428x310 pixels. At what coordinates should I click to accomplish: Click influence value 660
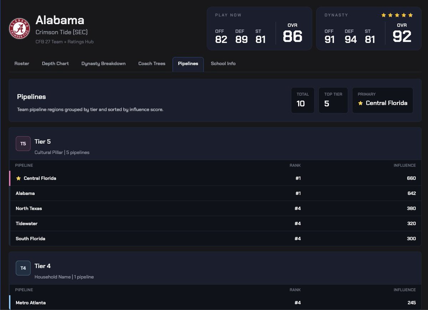click(411, 178)
